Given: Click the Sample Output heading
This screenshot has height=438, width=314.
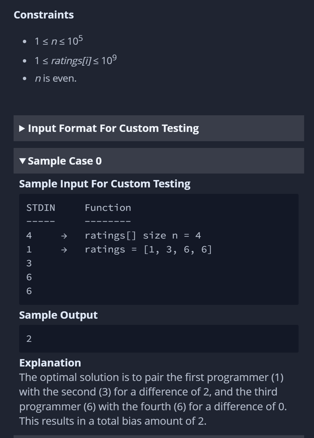Looking at the screenshot, I should point(58,315).
